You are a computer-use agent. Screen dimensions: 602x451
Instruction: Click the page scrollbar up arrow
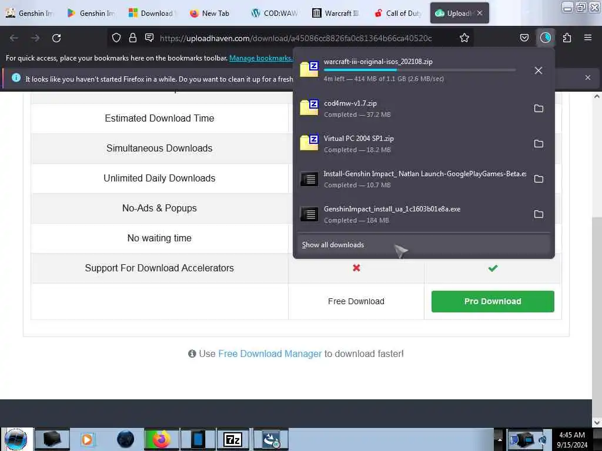(x=597, y=97)
